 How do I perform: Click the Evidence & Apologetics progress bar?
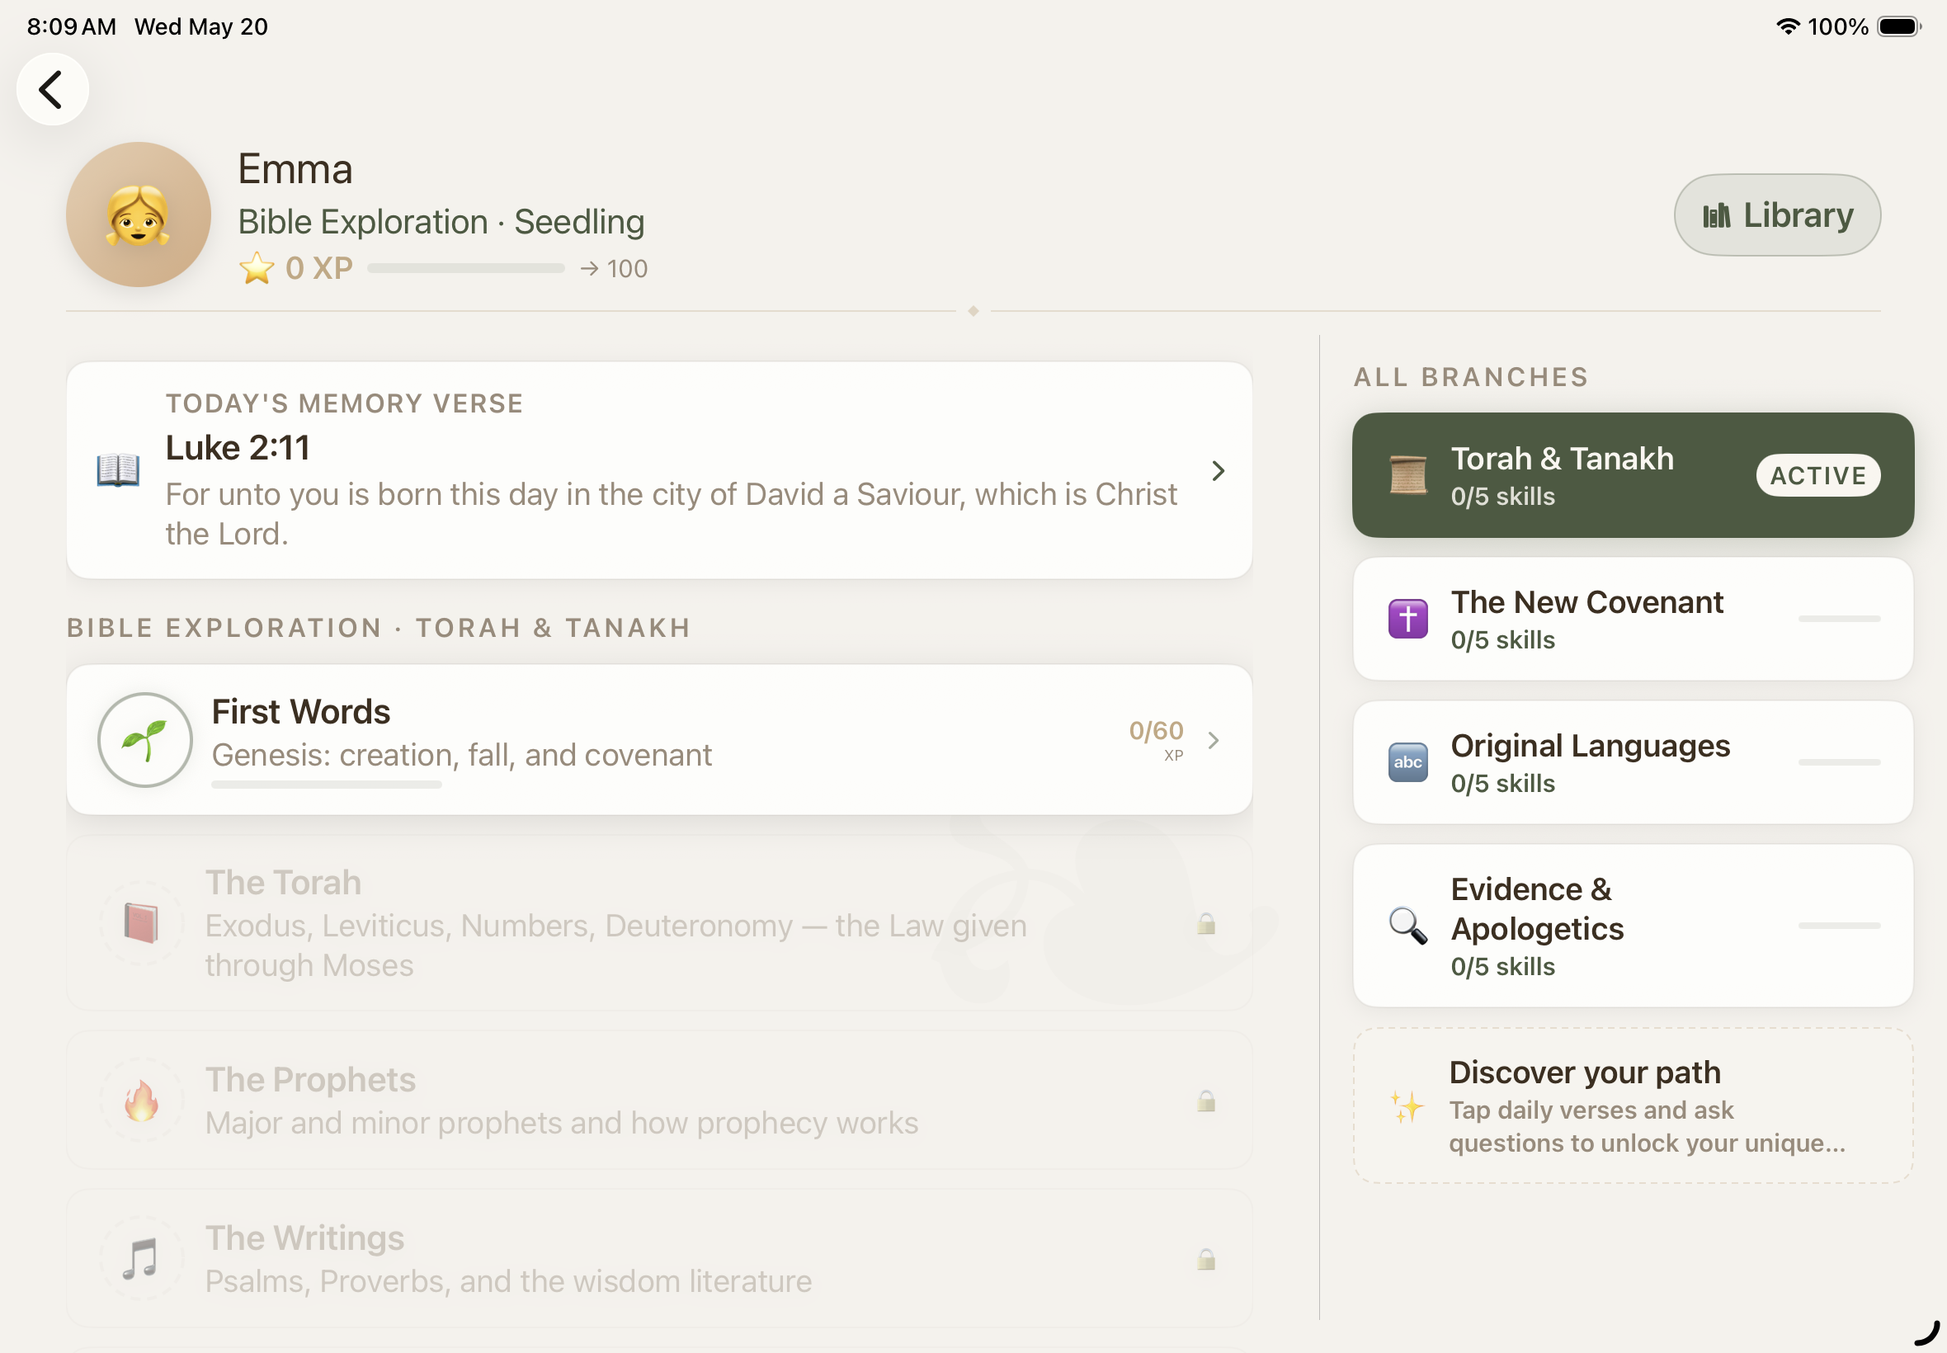tap(1840, 926)
